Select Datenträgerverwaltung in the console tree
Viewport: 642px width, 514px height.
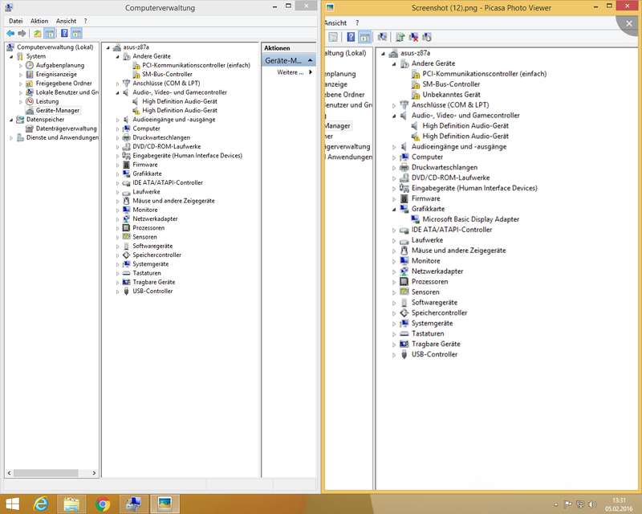66,128
